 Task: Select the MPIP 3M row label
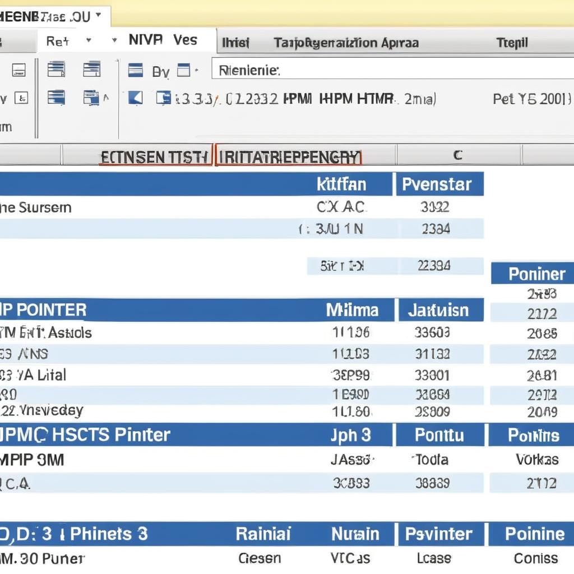coord(32,460)
